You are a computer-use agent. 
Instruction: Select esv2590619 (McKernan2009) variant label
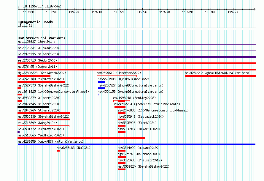pos(119,73)
